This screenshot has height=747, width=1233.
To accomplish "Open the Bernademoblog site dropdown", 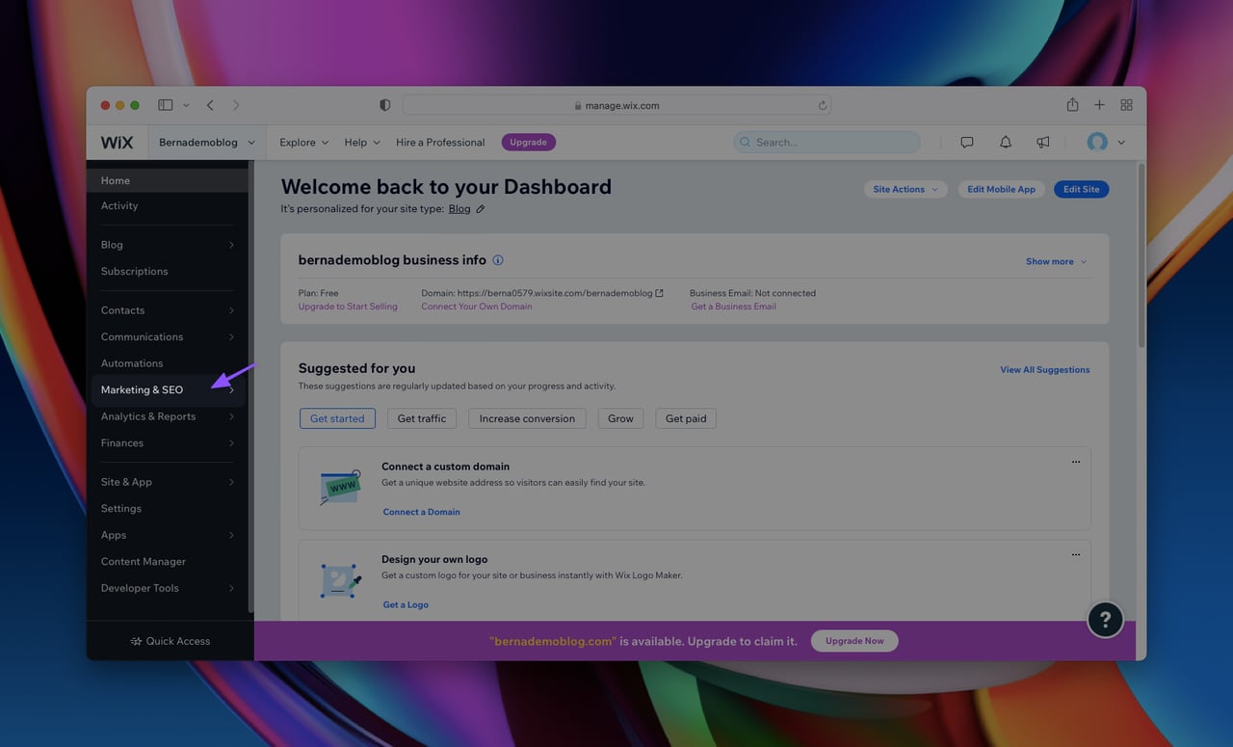I will tap(206, 142).
